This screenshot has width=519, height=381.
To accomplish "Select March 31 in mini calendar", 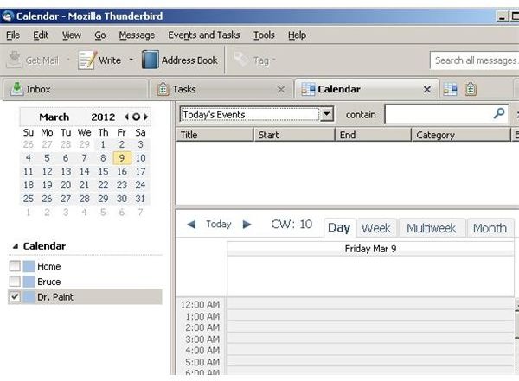I will (x=140, y=199).
